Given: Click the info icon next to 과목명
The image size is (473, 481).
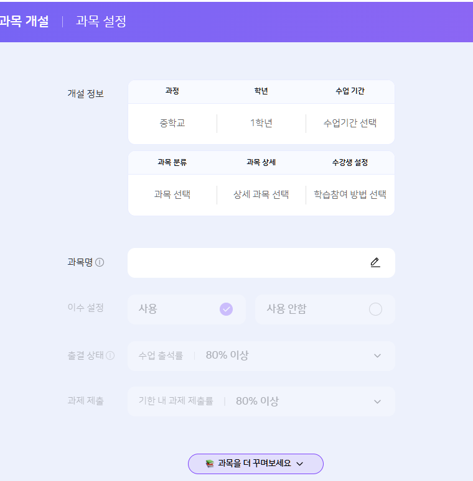Looking at the screenshot, I should click(x=100, y=262).
